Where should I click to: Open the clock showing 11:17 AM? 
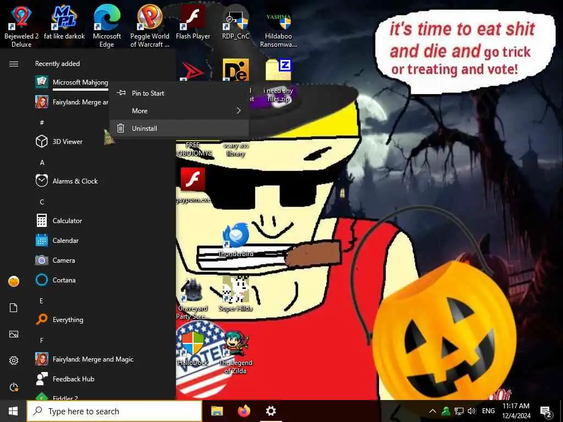tap(516, 411)
